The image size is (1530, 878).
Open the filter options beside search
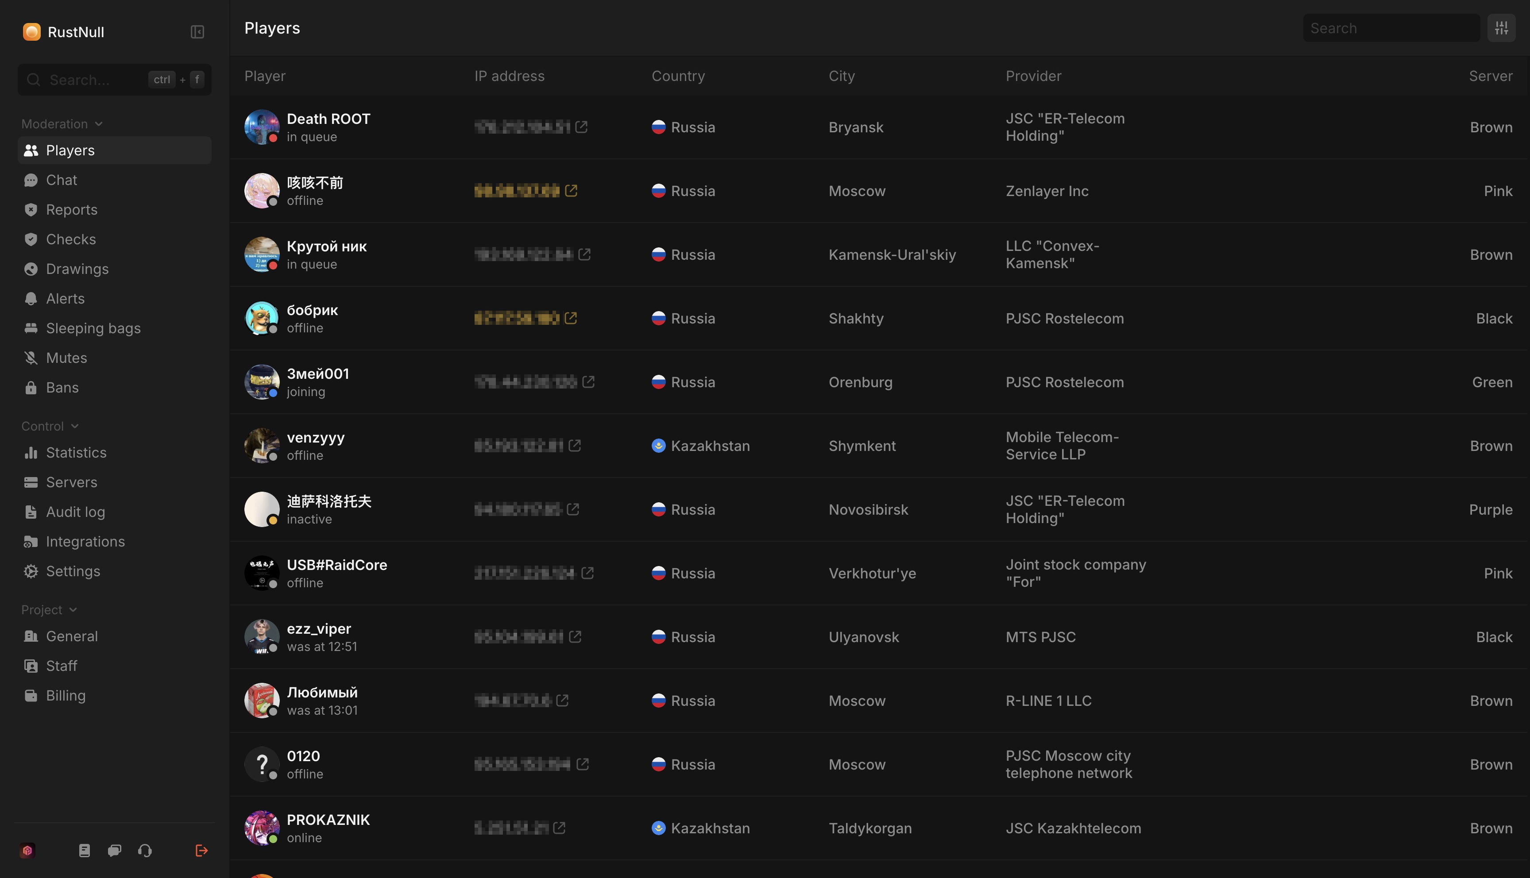click(x=1502, y=27)
